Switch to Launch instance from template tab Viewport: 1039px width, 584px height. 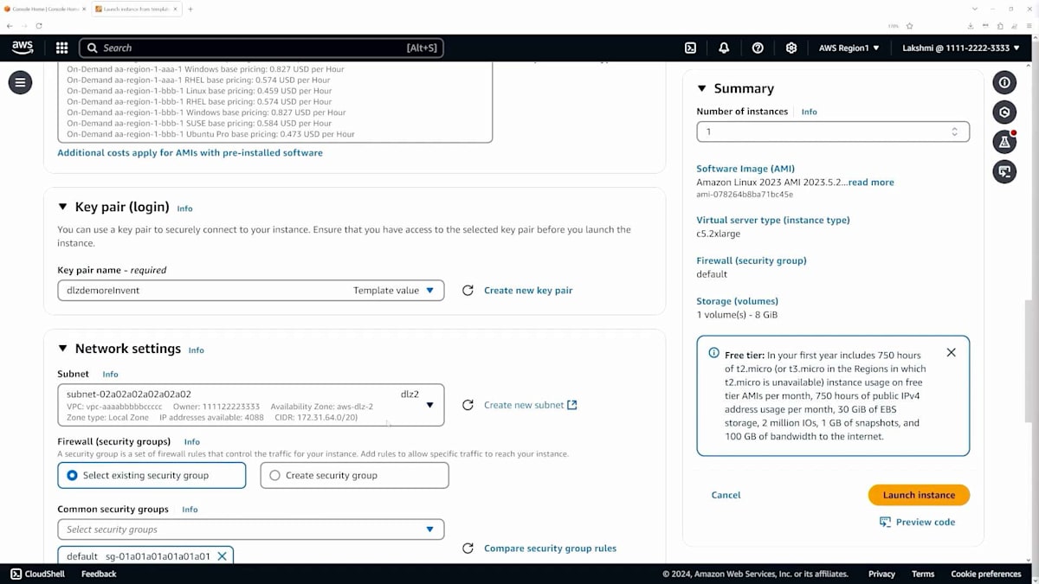[137, 9]
